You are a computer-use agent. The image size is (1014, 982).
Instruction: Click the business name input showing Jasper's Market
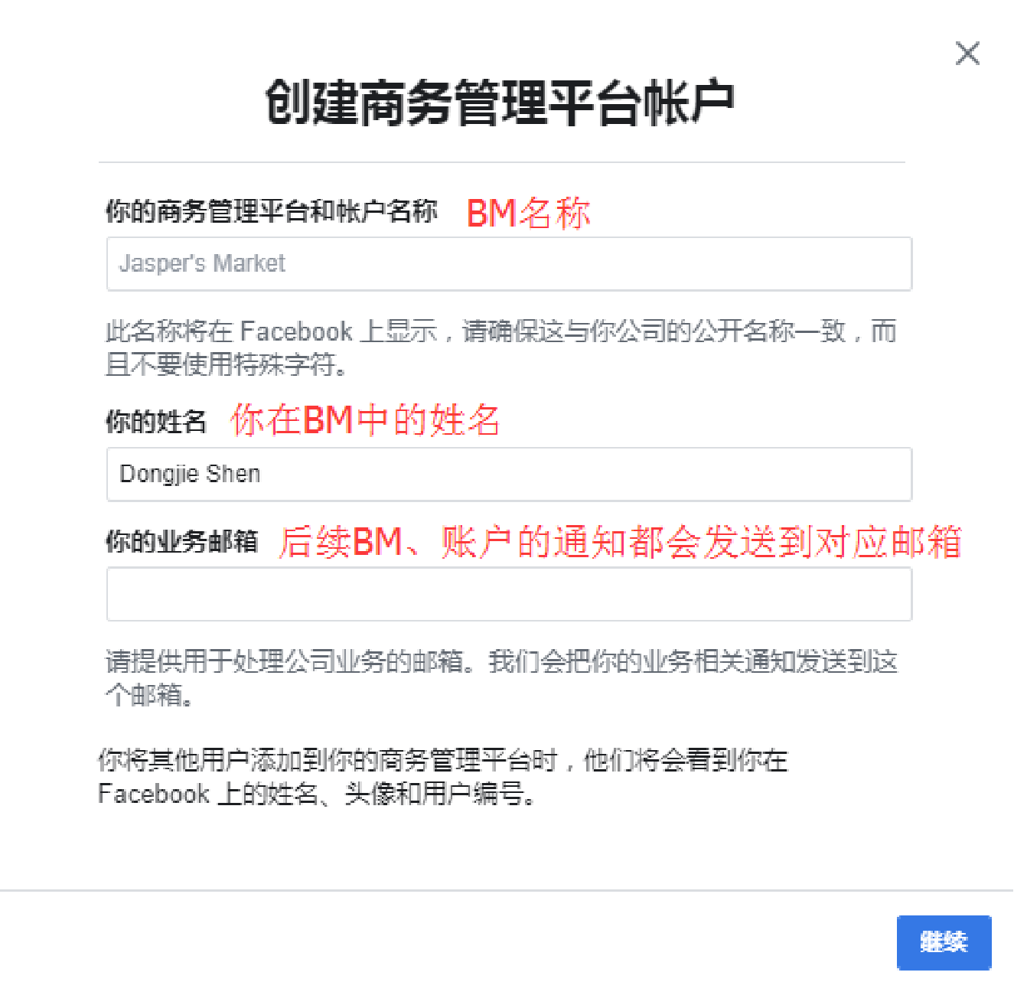[x=508, y=263]
